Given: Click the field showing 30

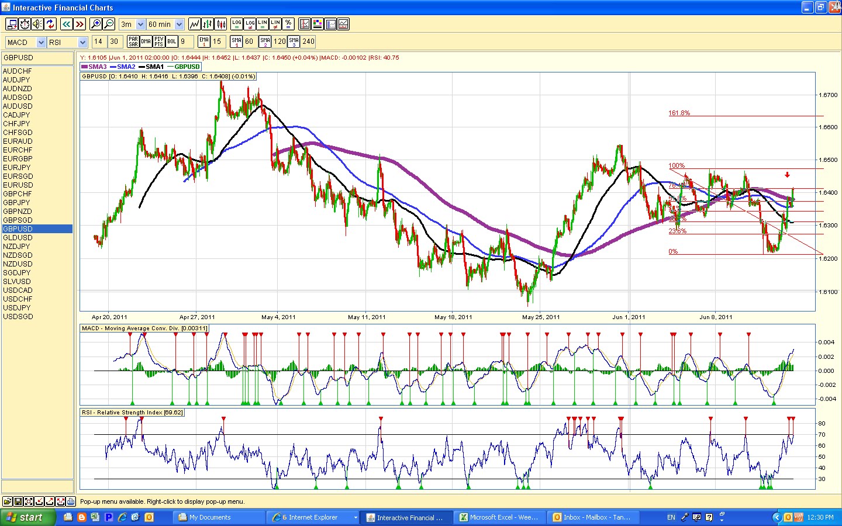Looking at the screenshot, I should 115,41.
